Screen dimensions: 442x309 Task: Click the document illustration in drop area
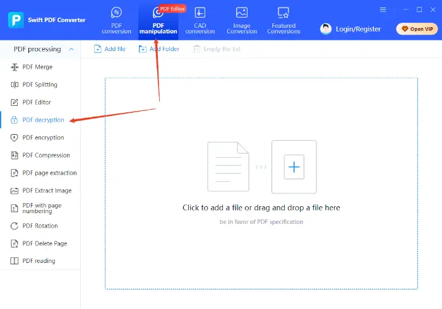(x=228, y=166)
